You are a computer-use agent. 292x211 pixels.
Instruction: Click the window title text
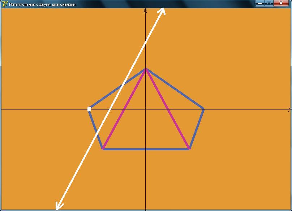tap(42, 4)
